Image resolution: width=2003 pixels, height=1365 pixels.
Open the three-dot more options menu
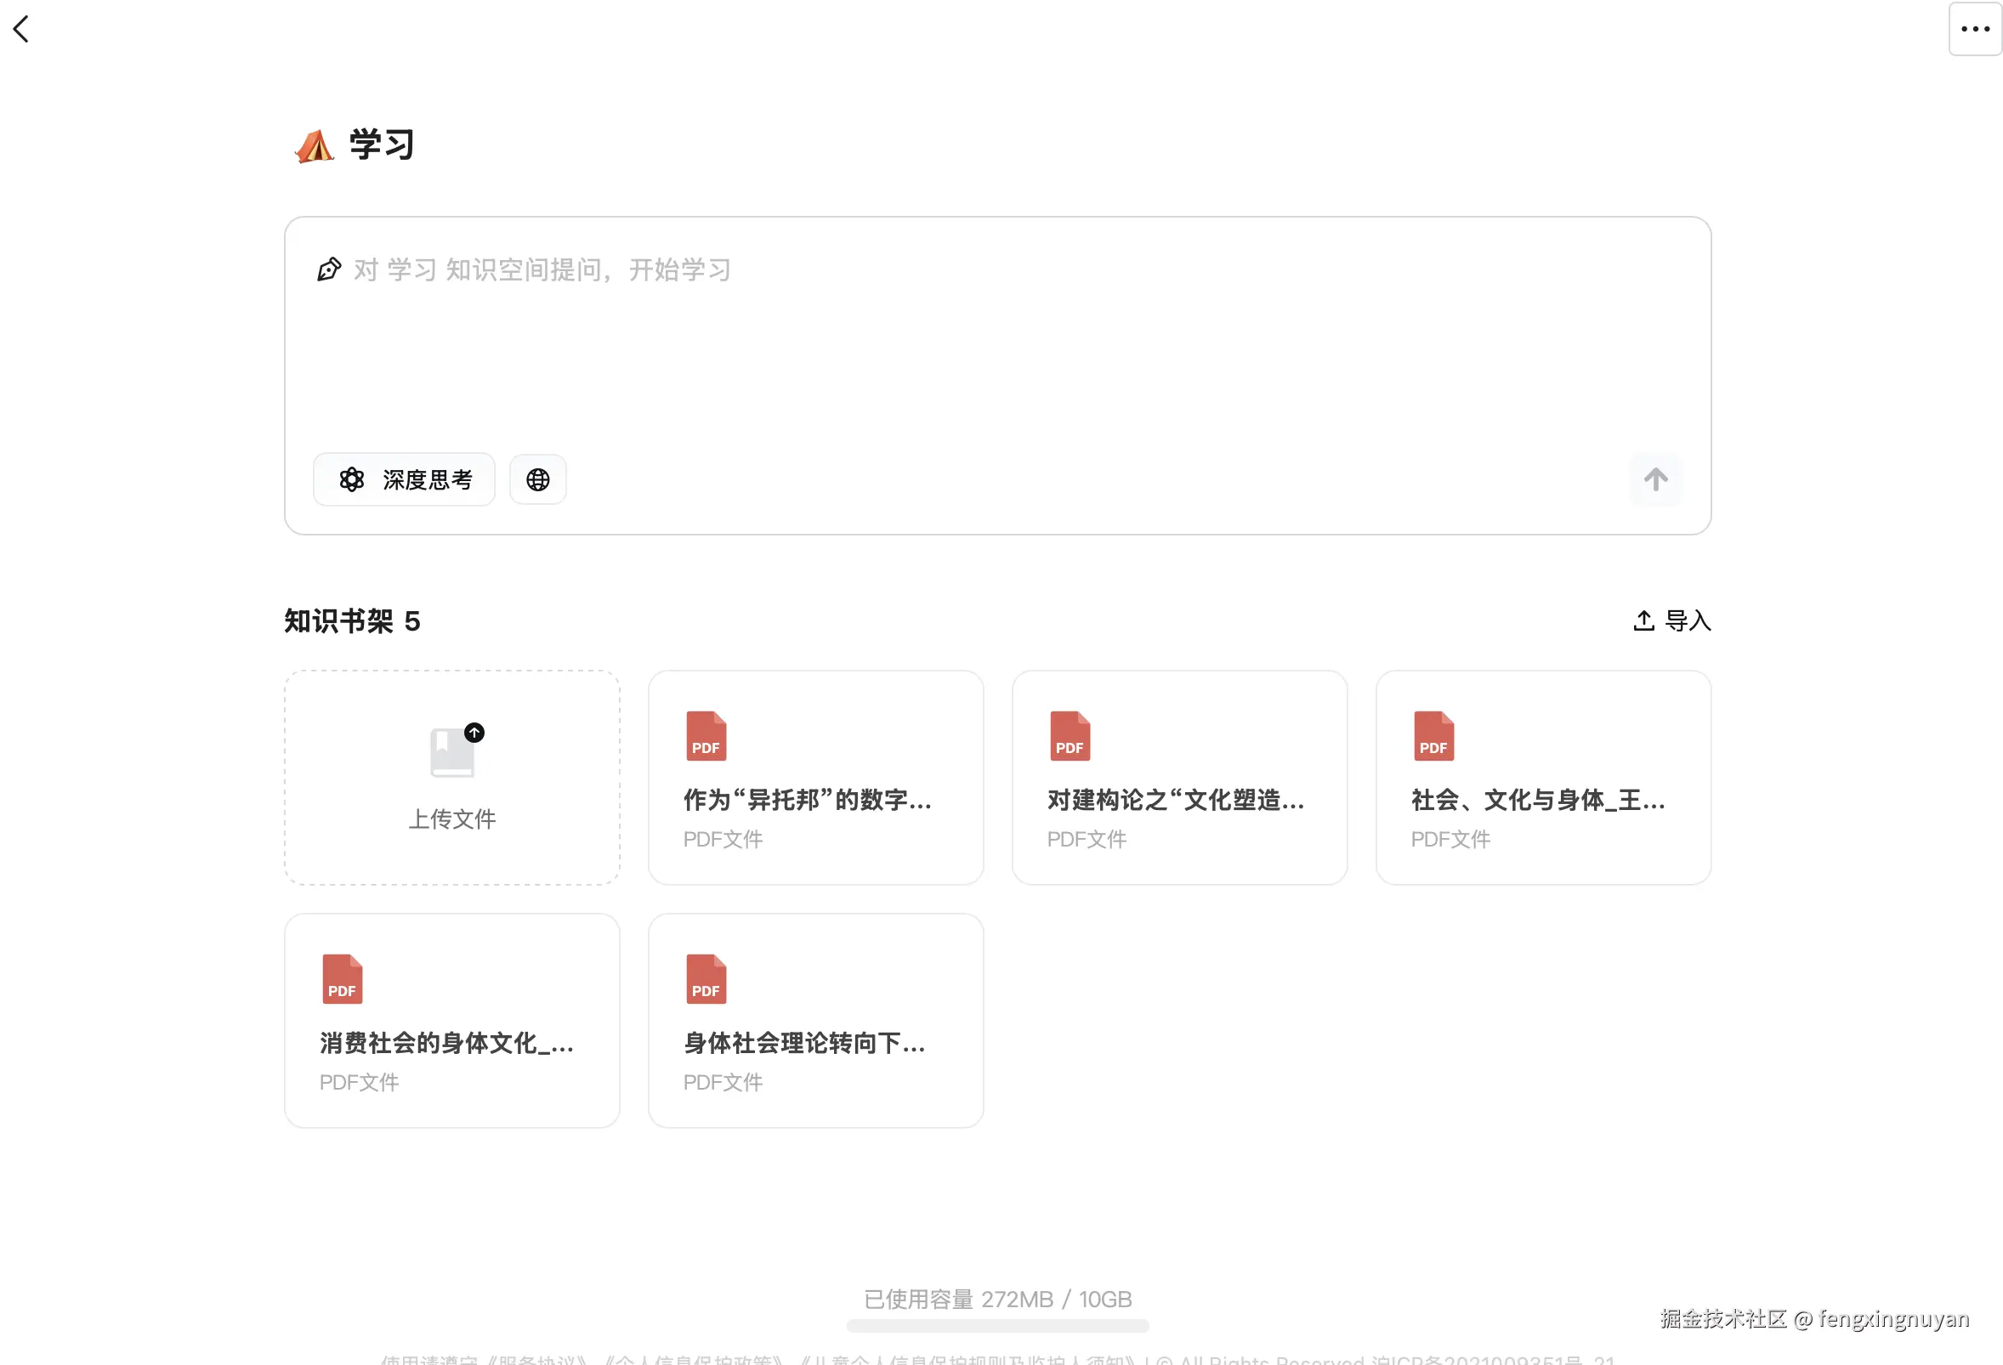tap(1975, 29)
